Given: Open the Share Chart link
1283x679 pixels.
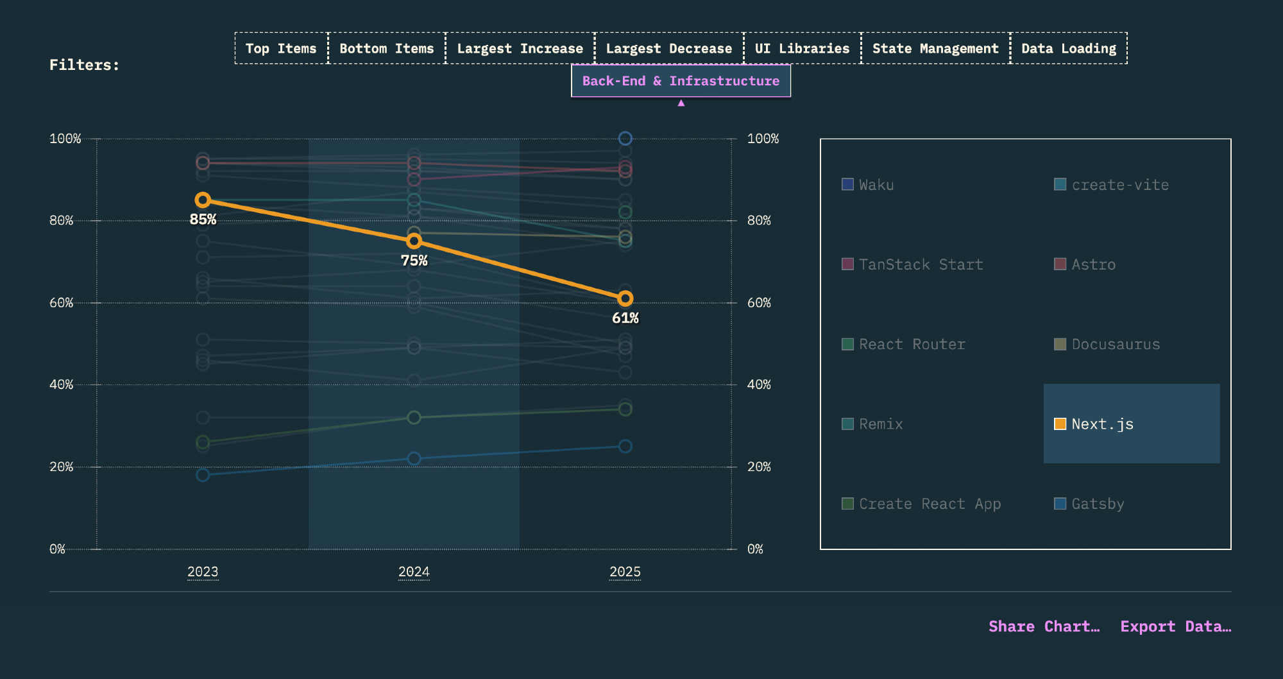Looking at the screenshot, I should click(1044, 626).
